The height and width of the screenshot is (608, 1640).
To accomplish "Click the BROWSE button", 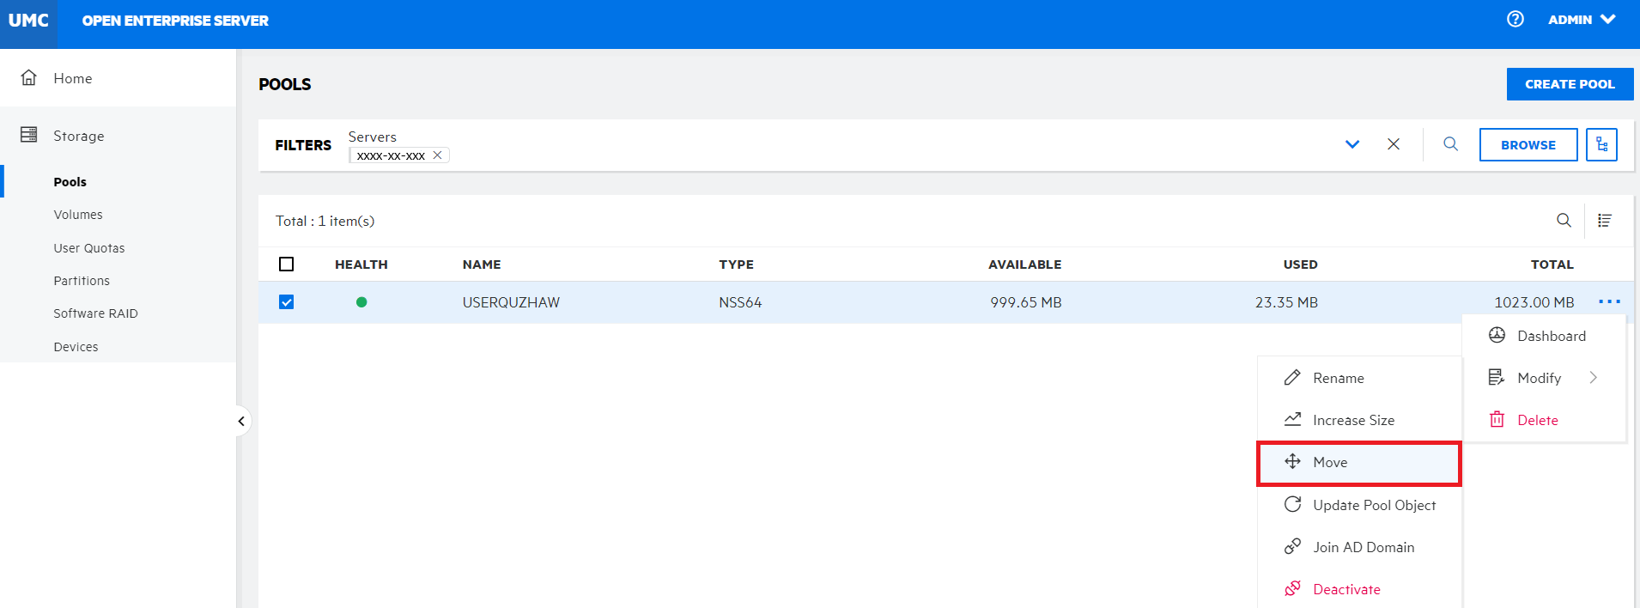I will (x=1528, y=145).
